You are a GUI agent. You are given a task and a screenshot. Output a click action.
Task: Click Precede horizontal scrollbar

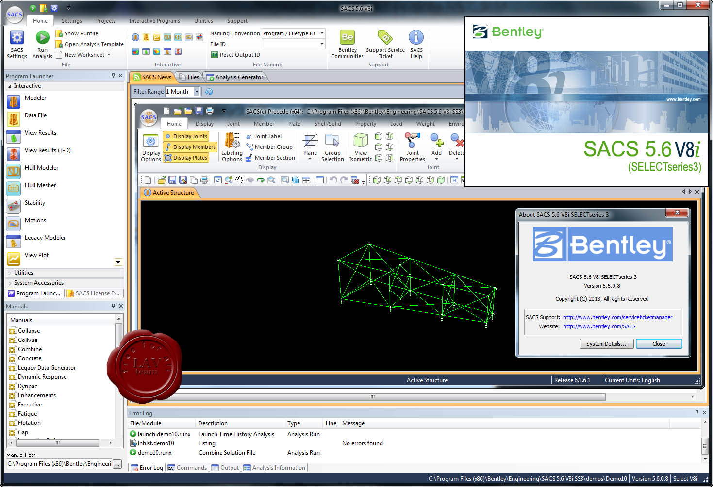[373, 397]
